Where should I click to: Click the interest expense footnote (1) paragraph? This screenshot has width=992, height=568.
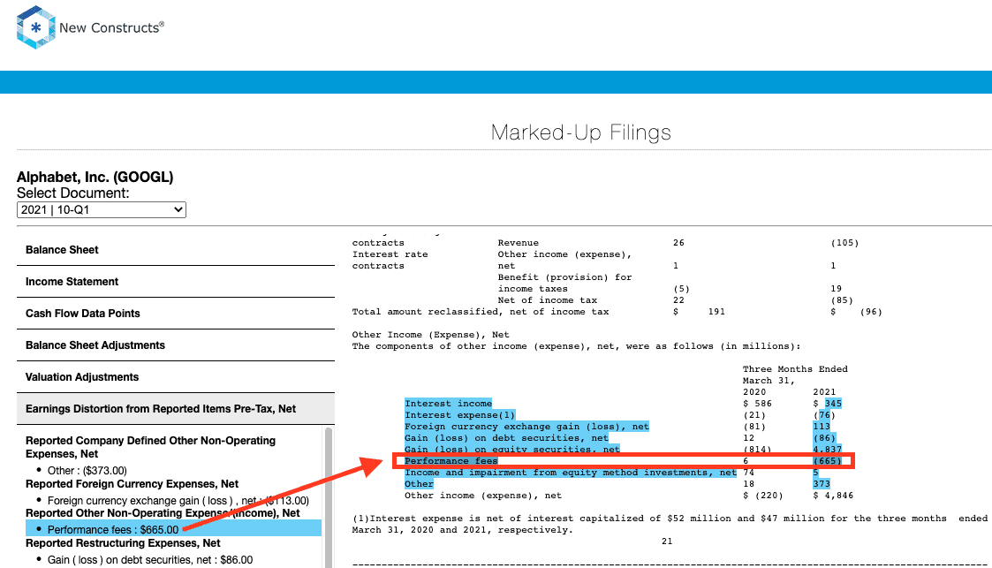click(x=670, y=525)
